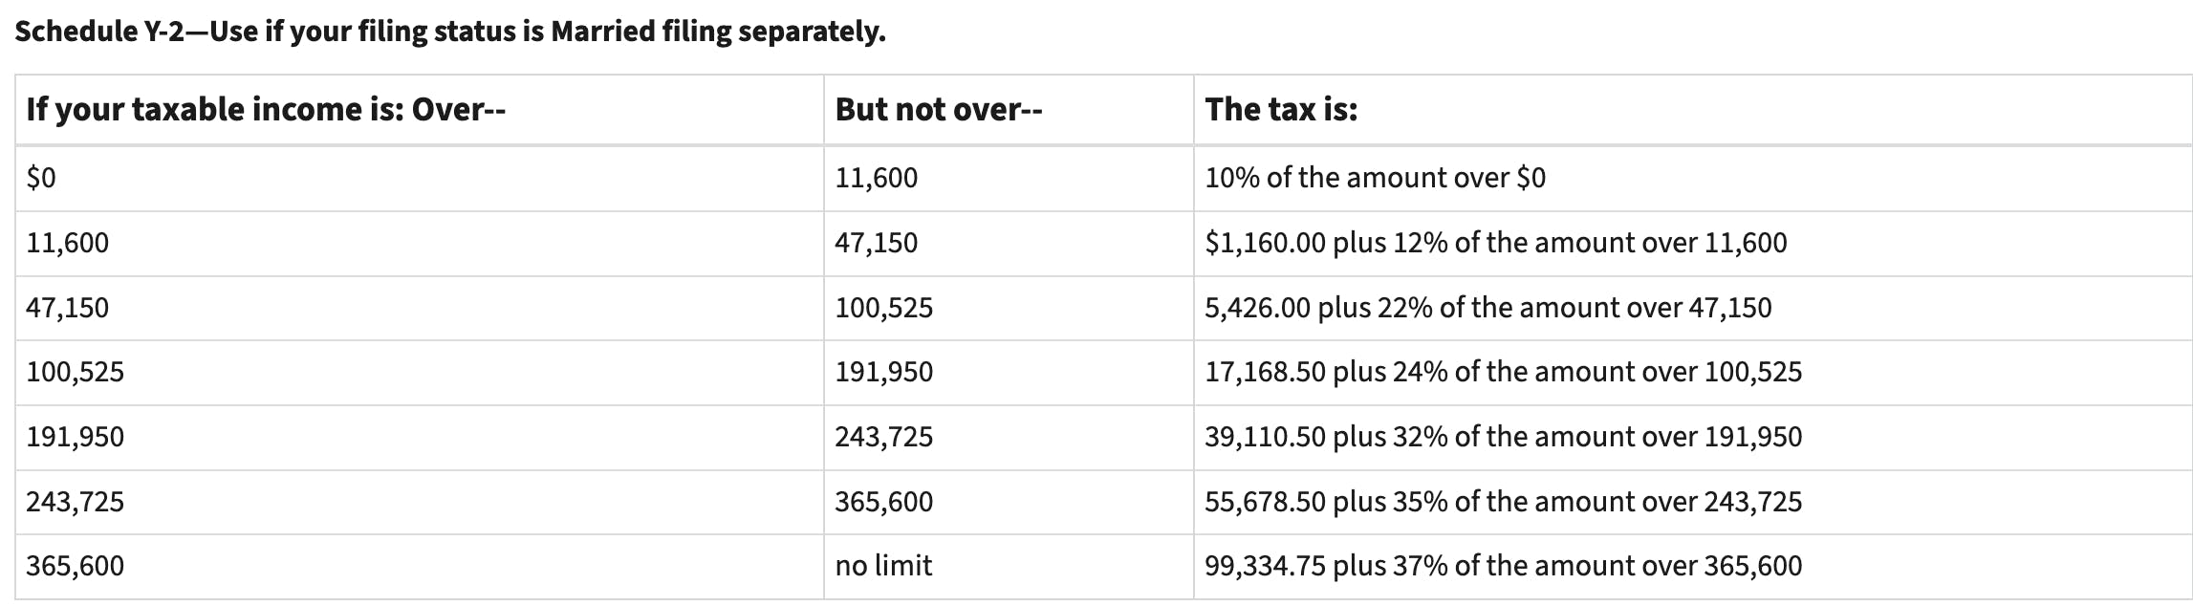Select the 11,600 cell in Over column

pyautogui.click(x=67, y=243)
